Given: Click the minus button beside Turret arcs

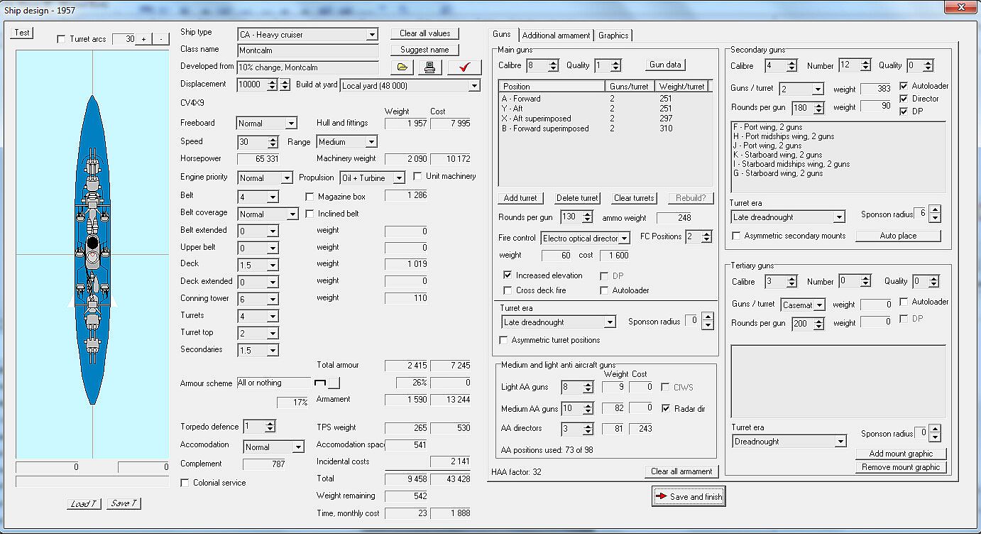Looking at the screenshot, I should tap(161, 39).
